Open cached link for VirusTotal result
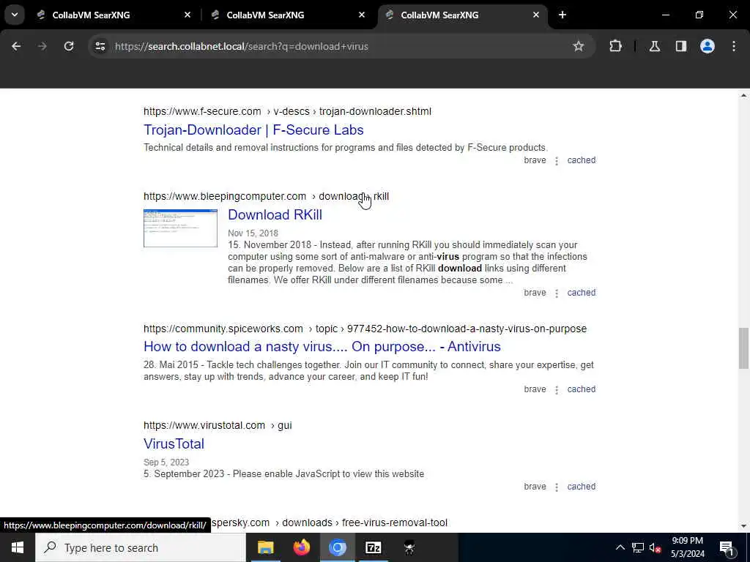This screenshot has height=562, width=750. pyautogui.click(x=581, y=487)
